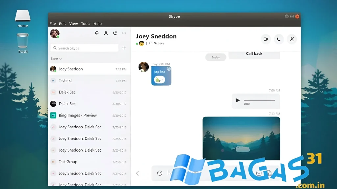Open the Test Group conversation
Screen dimensions: 337x189
pos(89,162)
